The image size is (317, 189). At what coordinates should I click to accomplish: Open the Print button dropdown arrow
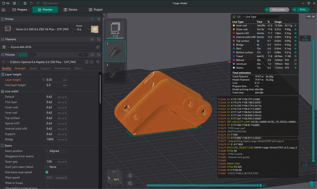[294, 9]
